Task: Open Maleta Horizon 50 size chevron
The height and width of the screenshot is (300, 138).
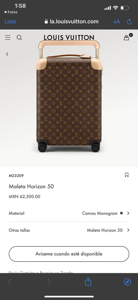Action: tap(128, 230)
